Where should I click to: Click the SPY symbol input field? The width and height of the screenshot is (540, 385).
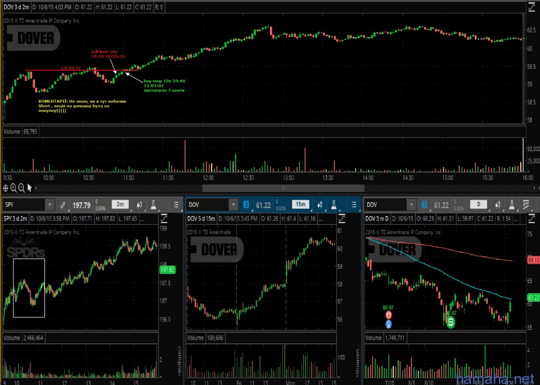click(24, 205)
